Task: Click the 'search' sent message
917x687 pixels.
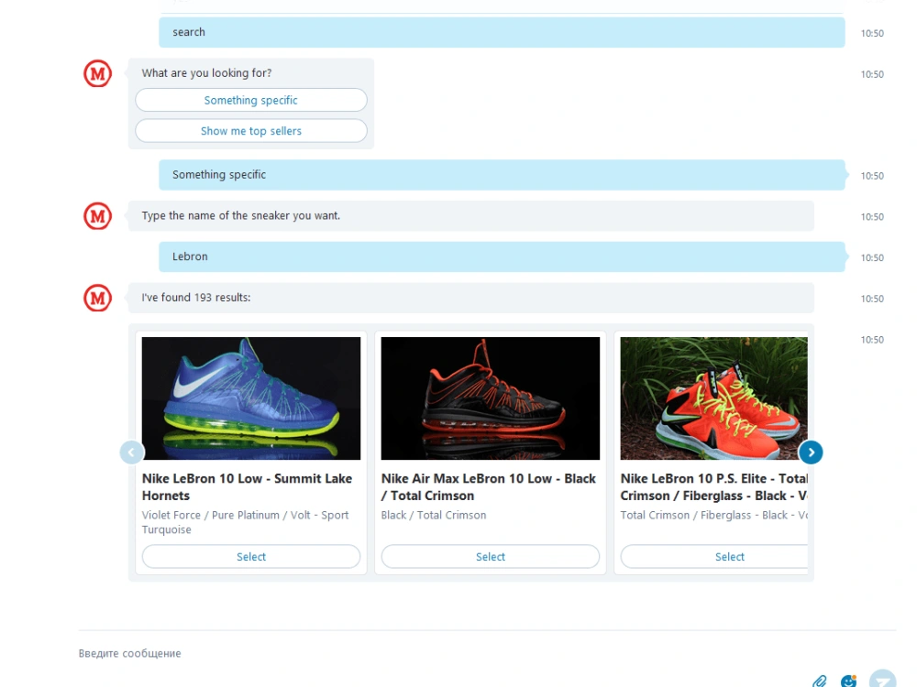Action: tap(502, 32)
